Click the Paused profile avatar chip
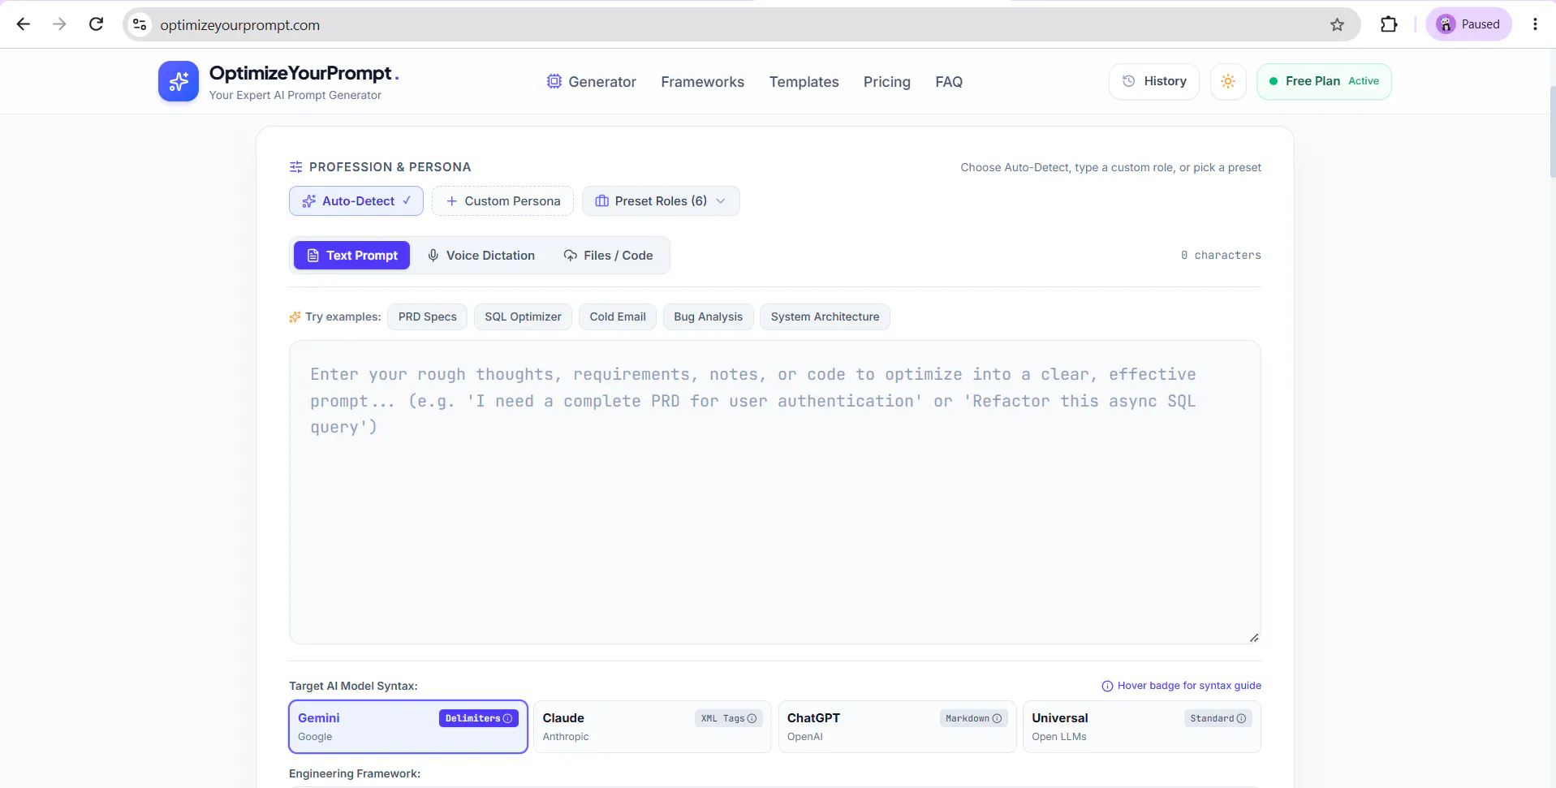This screenshot has width=1556, height=788. (1468, 24)
